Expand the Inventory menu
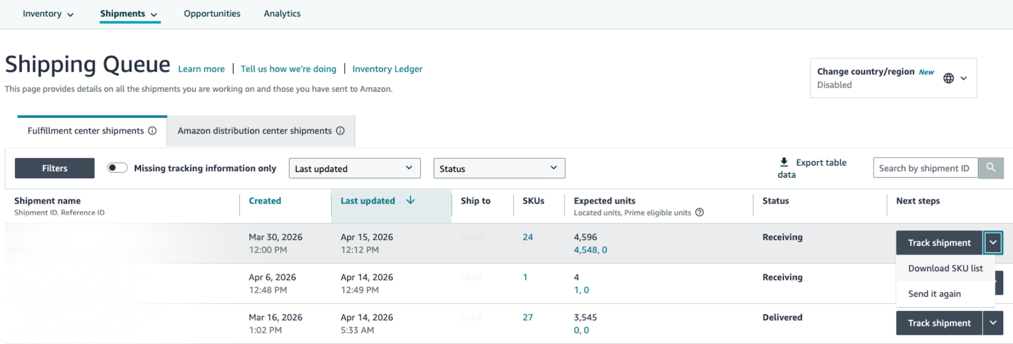The image size is (1013, 344). point(48,14)
